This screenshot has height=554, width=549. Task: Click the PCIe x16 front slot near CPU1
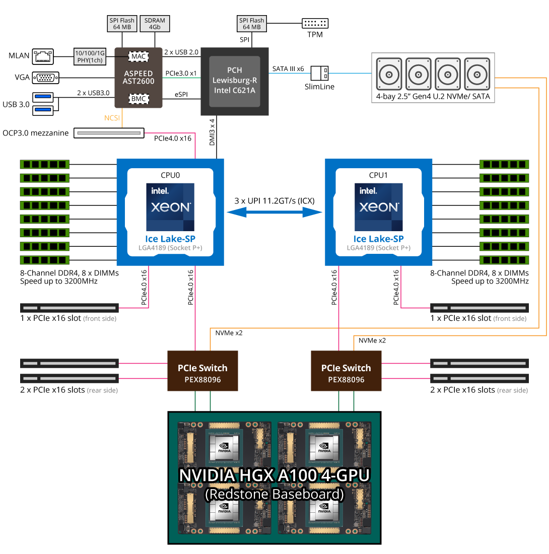point(479,308)
